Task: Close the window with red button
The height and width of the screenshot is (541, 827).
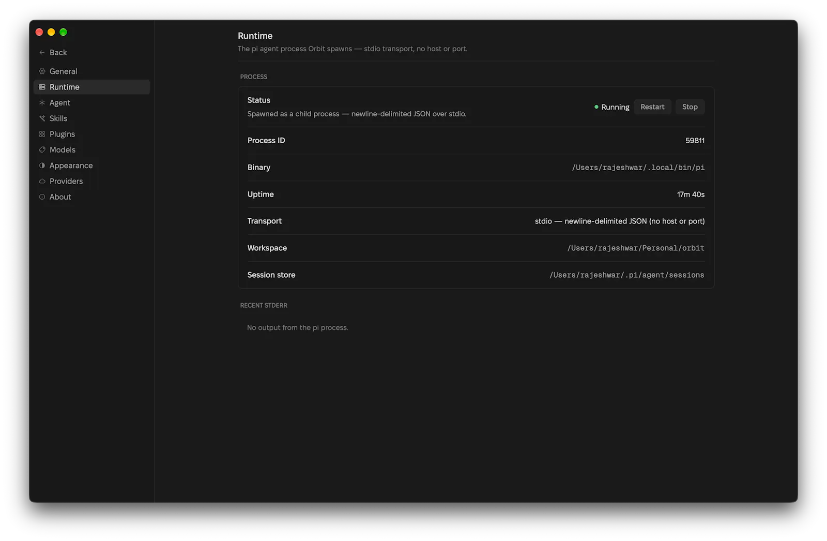Action: coord(39,32)
